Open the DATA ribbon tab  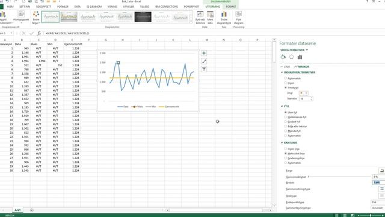pos(78,7)
